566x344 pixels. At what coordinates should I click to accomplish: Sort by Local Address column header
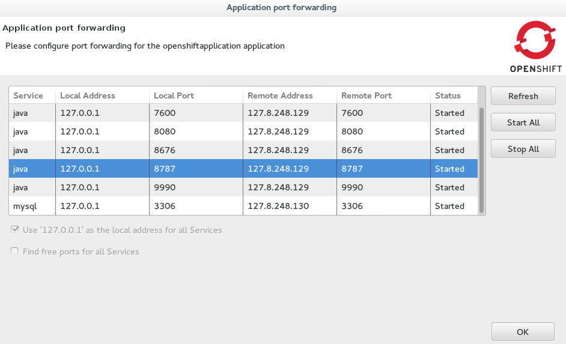pyautogui.click(x=103, y=95)
